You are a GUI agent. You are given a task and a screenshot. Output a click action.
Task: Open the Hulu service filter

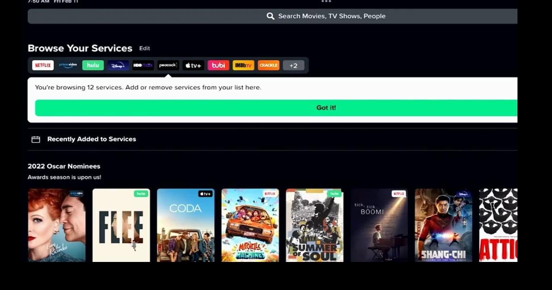pos(93,65)
